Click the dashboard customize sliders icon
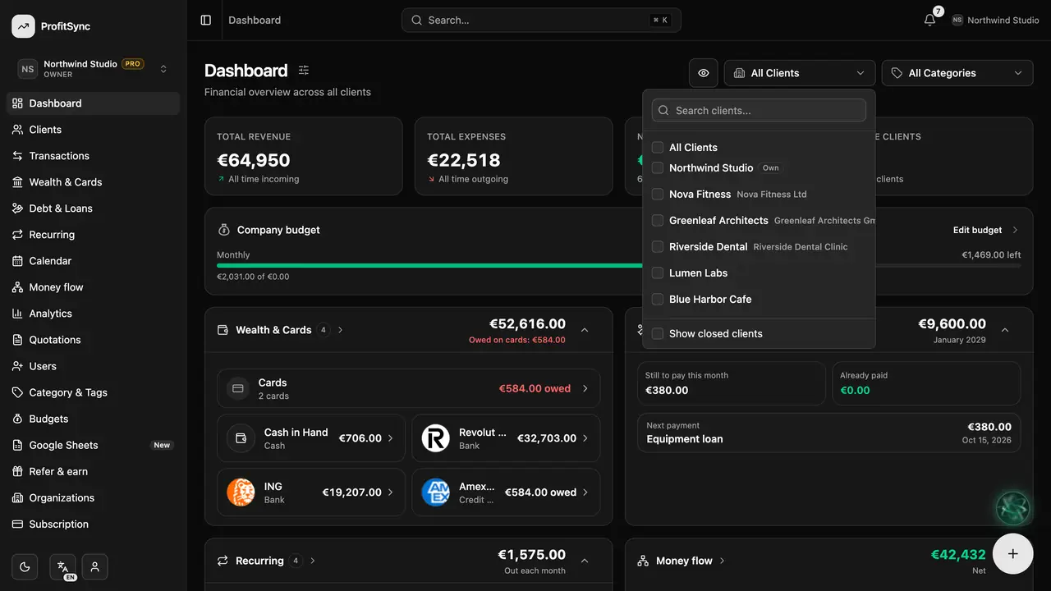This screenshot has height=591, width=1051. [x=304, y=71]
